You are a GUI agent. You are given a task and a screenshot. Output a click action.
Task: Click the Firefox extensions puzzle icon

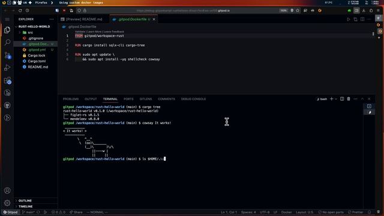(371, 11)
